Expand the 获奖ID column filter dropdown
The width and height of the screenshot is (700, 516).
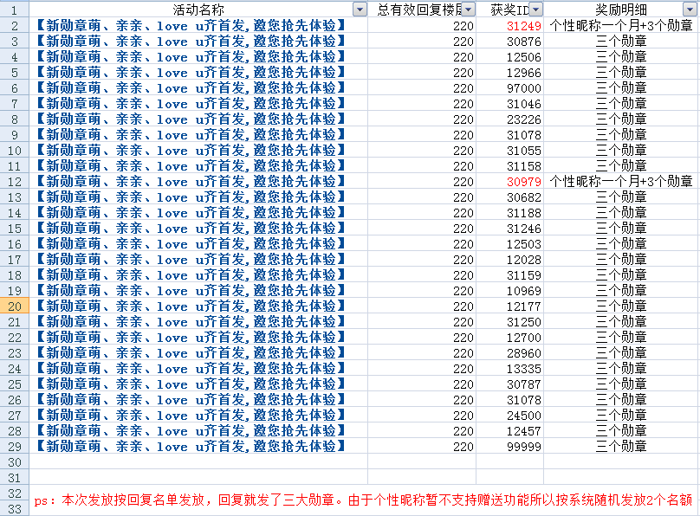pyautogui.click(x=535, y=10)
